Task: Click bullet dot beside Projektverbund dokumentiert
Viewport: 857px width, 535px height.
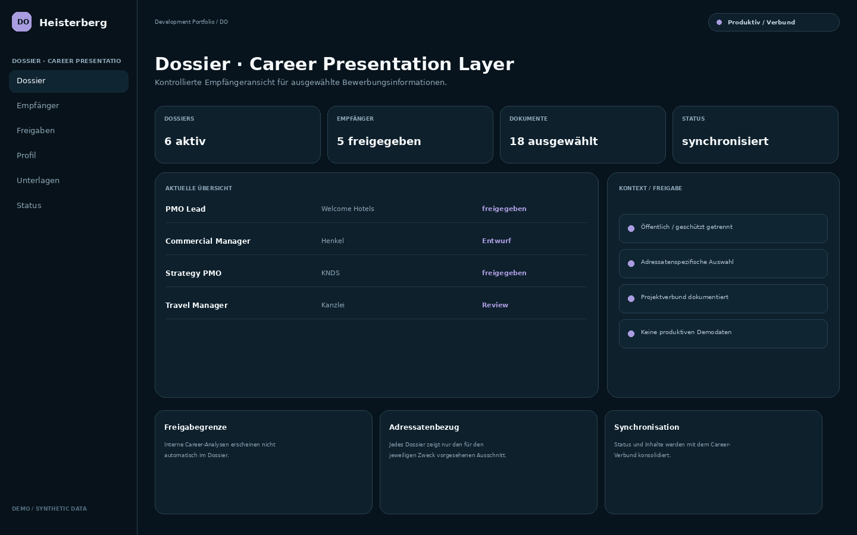Action: pos(631,298)
